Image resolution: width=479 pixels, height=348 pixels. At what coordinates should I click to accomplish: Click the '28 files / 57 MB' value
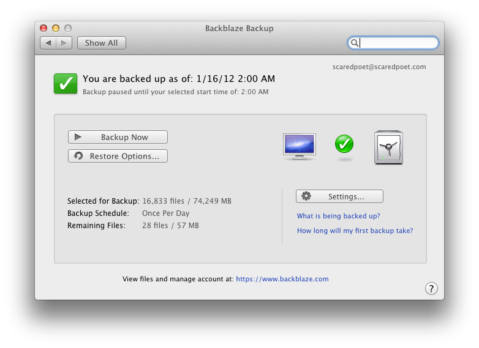tap(170, 226)
